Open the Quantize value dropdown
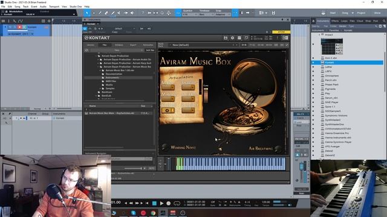Viewport: 387px width, 217px height. 189,14
